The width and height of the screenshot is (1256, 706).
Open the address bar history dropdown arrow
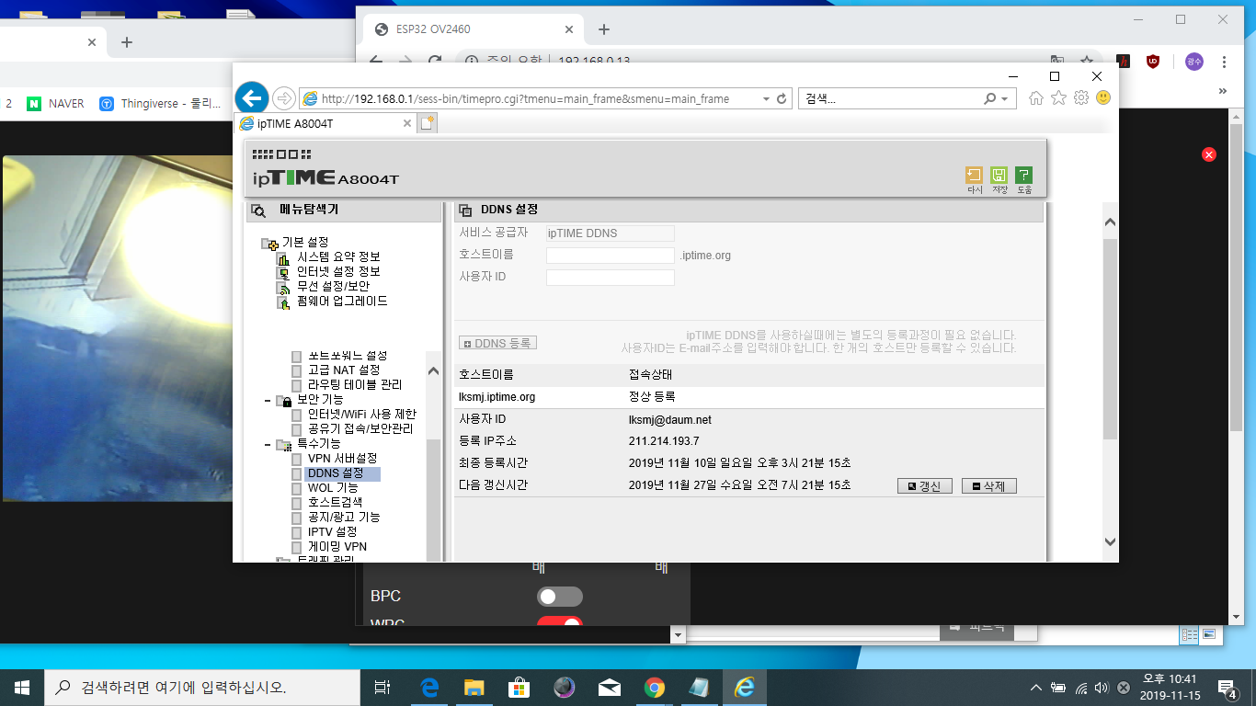[765, 99]
